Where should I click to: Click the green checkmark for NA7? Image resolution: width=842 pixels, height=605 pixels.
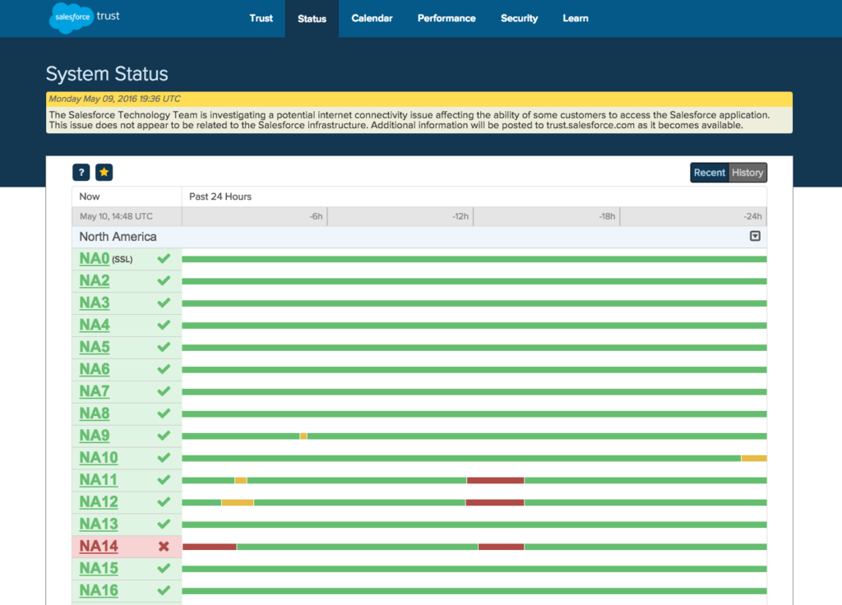tap(164, 391)
